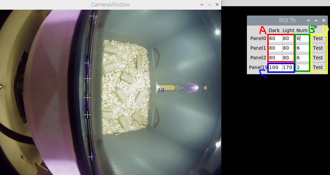
Task: Click the Panel19 Light field showing 170
Action: [x=288, y=67]
